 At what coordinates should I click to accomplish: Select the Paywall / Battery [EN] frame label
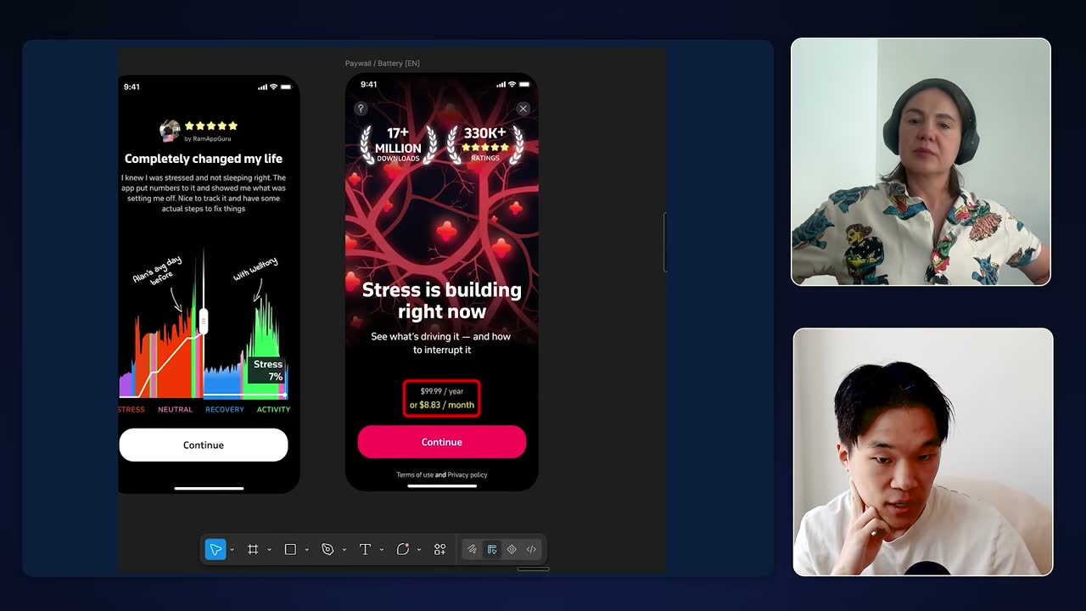(382, 64)
